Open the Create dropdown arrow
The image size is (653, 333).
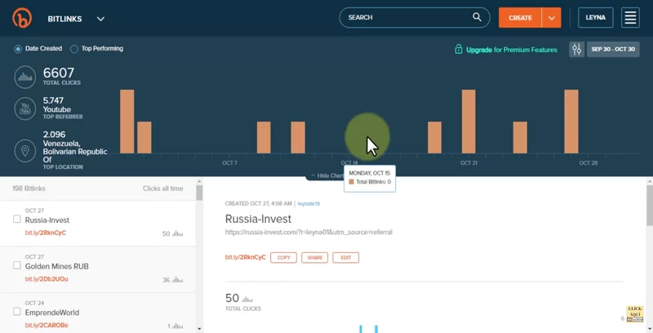pos(552,18)
